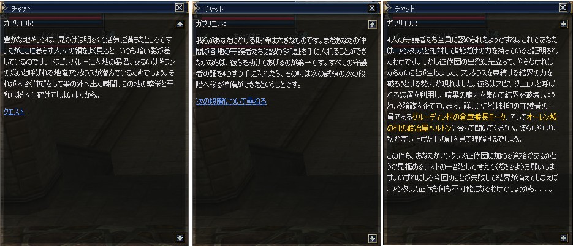Close the chat window about 4人の守護者
Image resolution: width=573 pixels, height=246 pixels.
563,8
